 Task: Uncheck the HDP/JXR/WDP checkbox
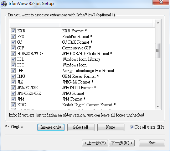(13, 54)
